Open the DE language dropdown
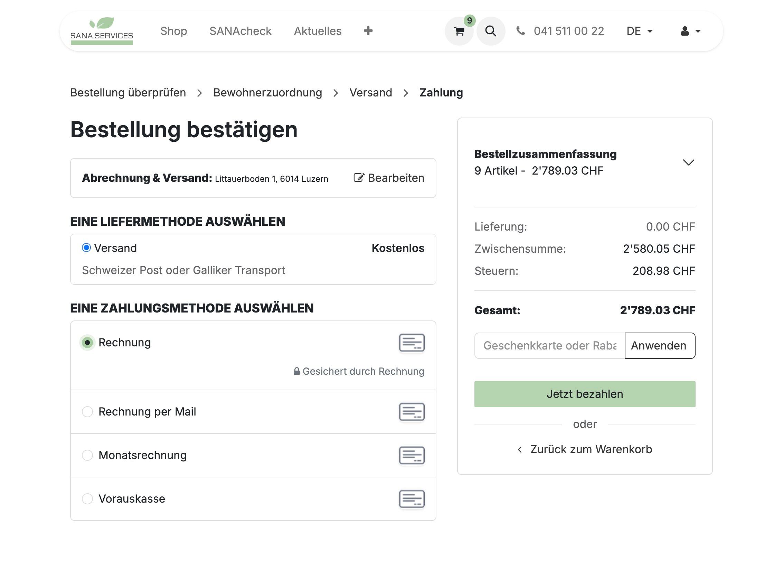 point(639,31)
